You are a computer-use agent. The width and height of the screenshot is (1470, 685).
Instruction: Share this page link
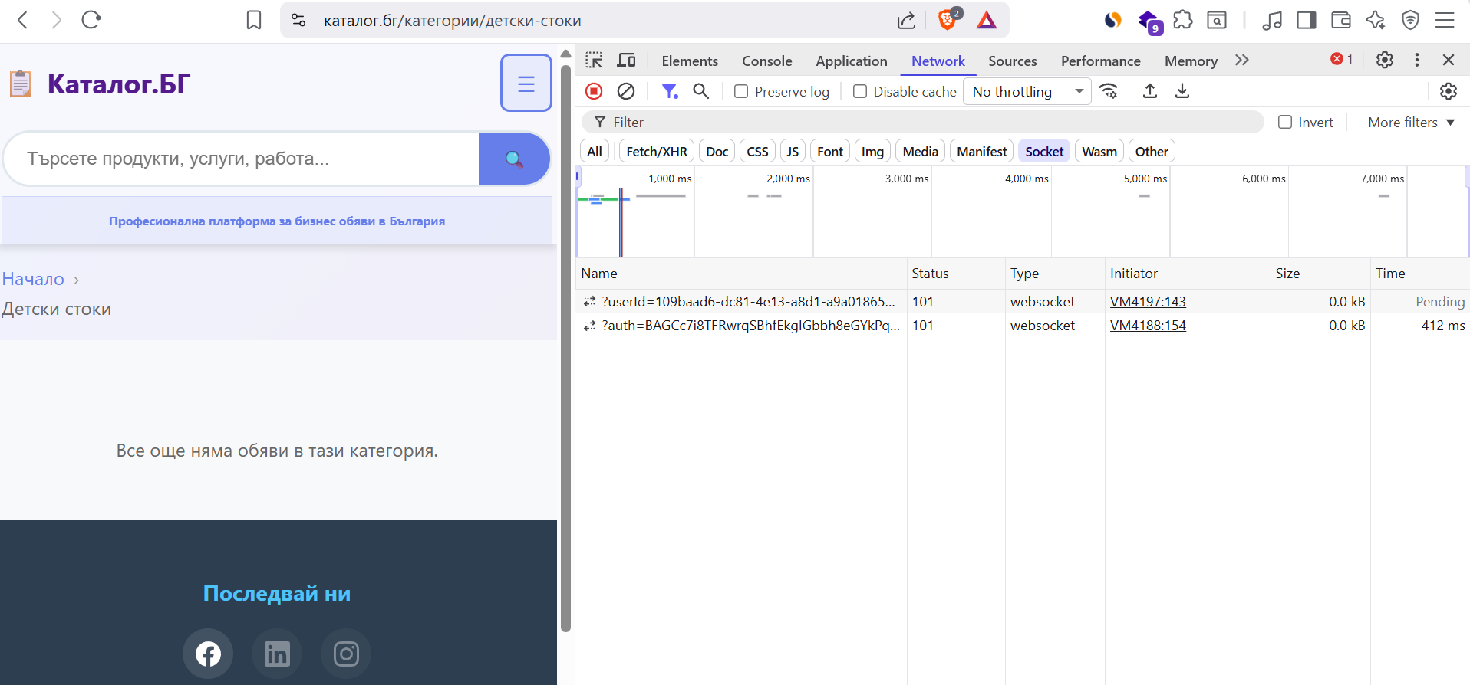click(907, 20)
